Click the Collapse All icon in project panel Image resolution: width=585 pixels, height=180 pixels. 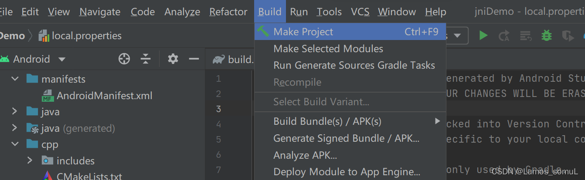(x=146, y=59)
